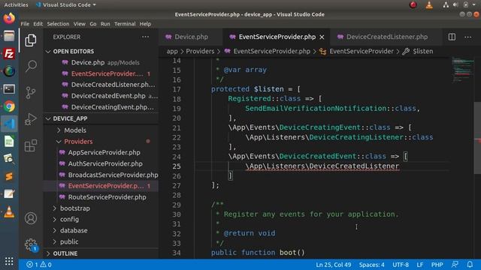Change encoding via UTF-8 status item
This screenshot has width=481, height=270.
401,265
